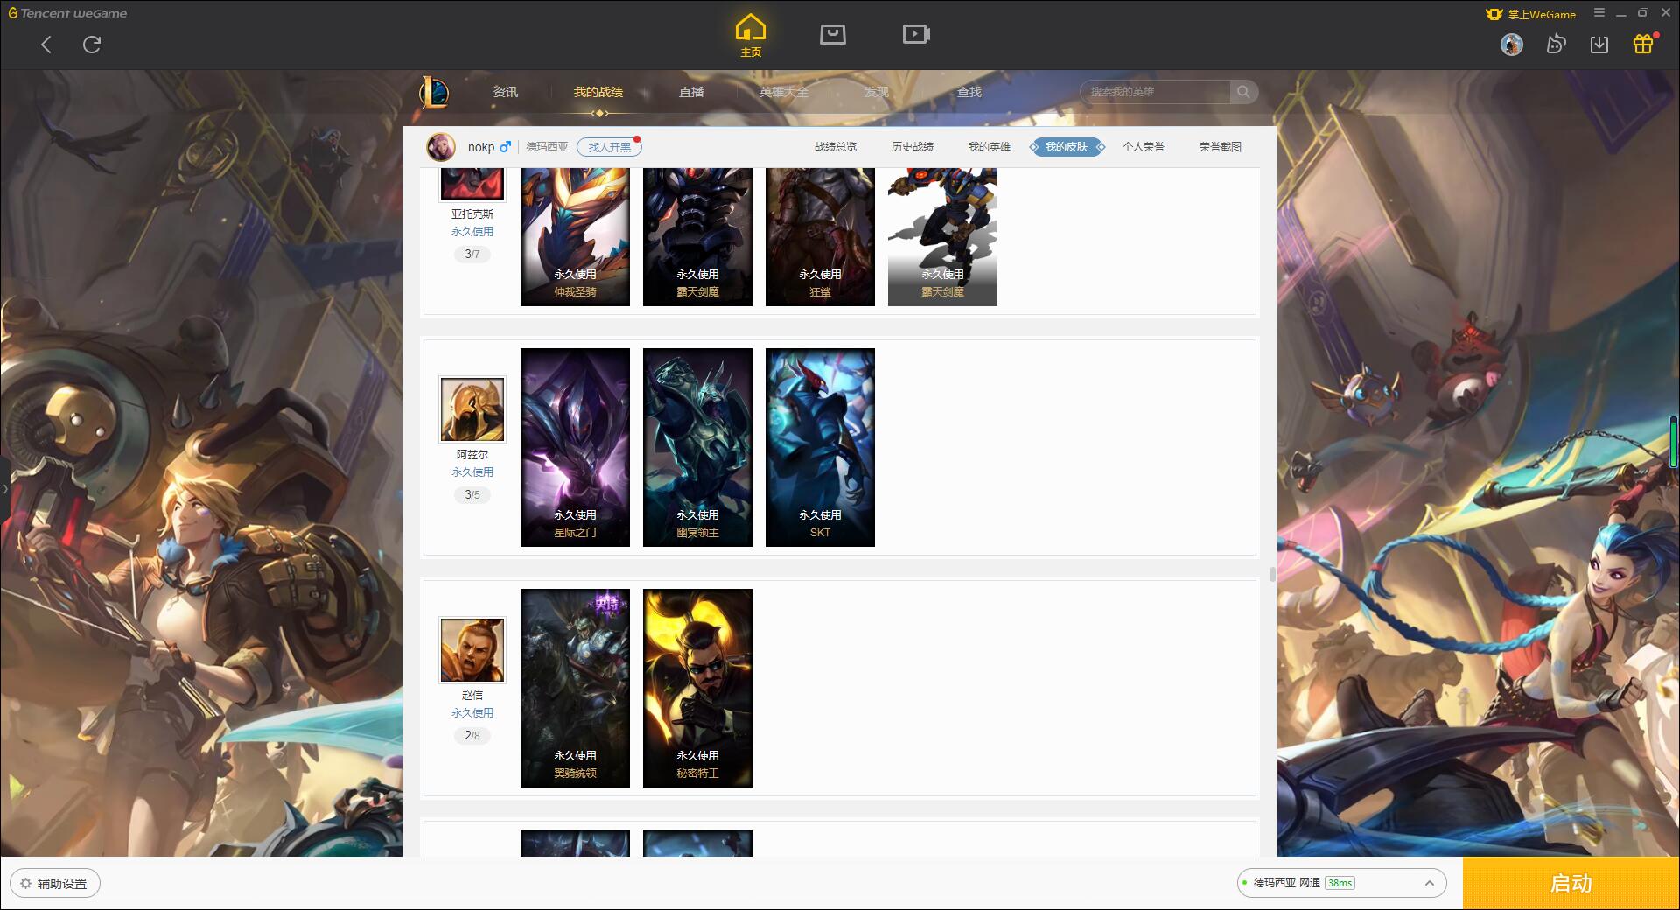Open the video live icon
1680x910 pixels.
(916, 34)
